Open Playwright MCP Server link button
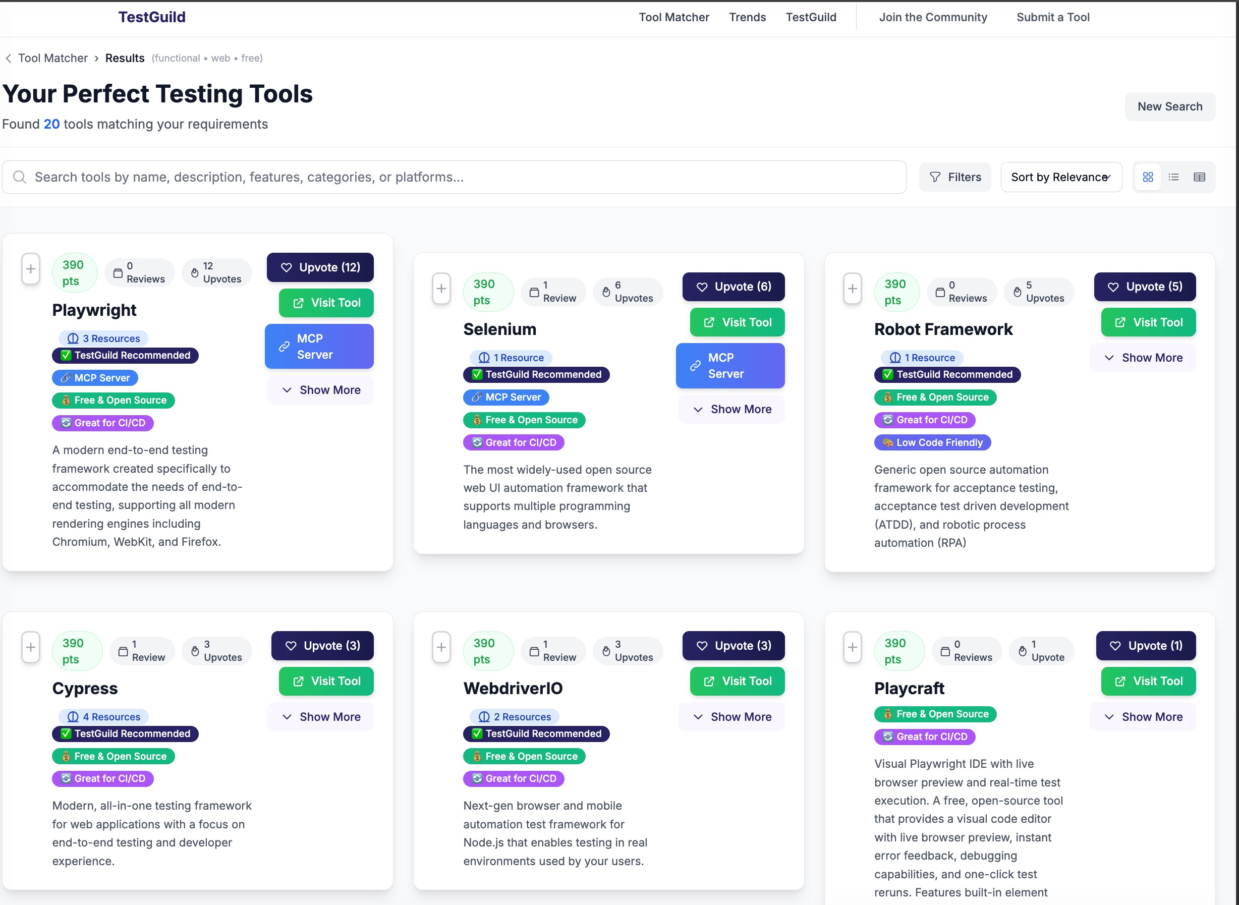 coord(319,346)
